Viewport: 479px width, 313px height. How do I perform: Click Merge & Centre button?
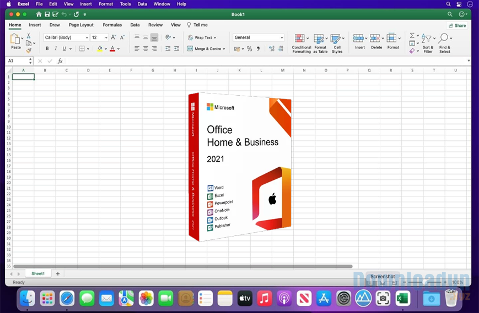coord(206,48)
